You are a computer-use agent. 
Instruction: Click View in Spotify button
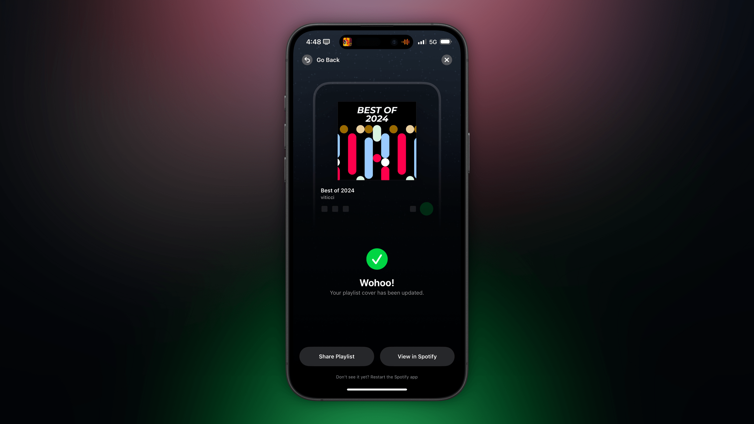click(417, 356)
